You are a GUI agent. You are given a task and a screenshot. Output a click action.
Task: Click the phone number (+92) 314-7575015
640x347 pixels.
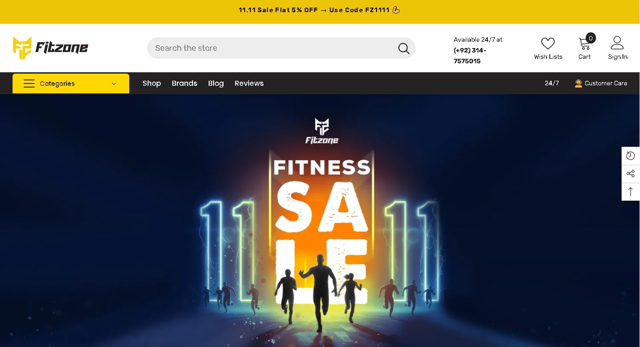click(x=470, y=56)
